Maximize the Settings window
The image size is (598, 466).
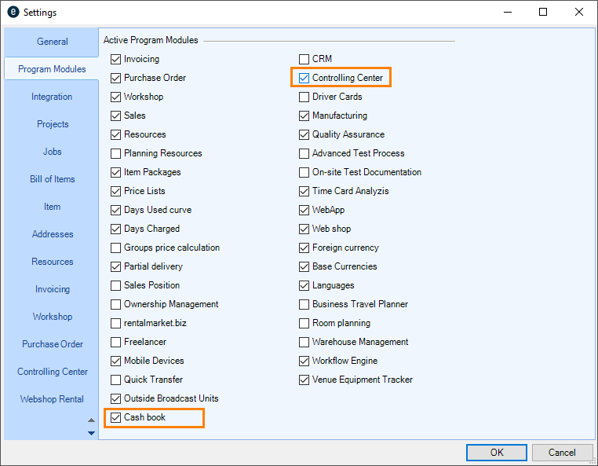[x=543, y=13]
